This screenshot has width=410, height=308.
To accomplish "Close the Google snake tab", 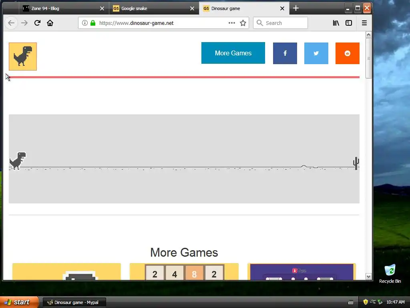I will coord(192,8).
